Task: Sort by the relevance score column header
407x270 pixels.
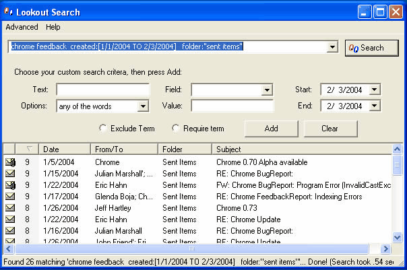Action: [27, 149]
